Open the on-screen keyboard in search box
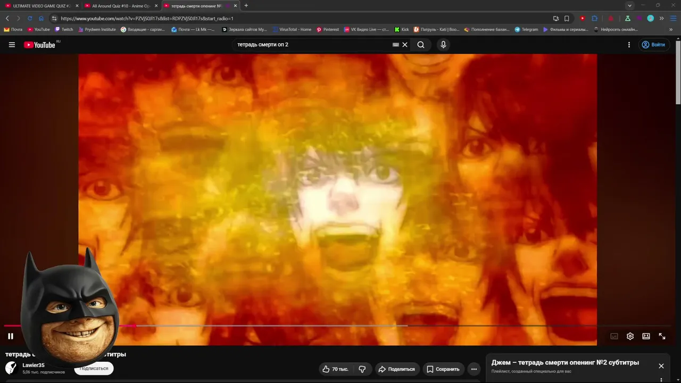 pos(395,45)
